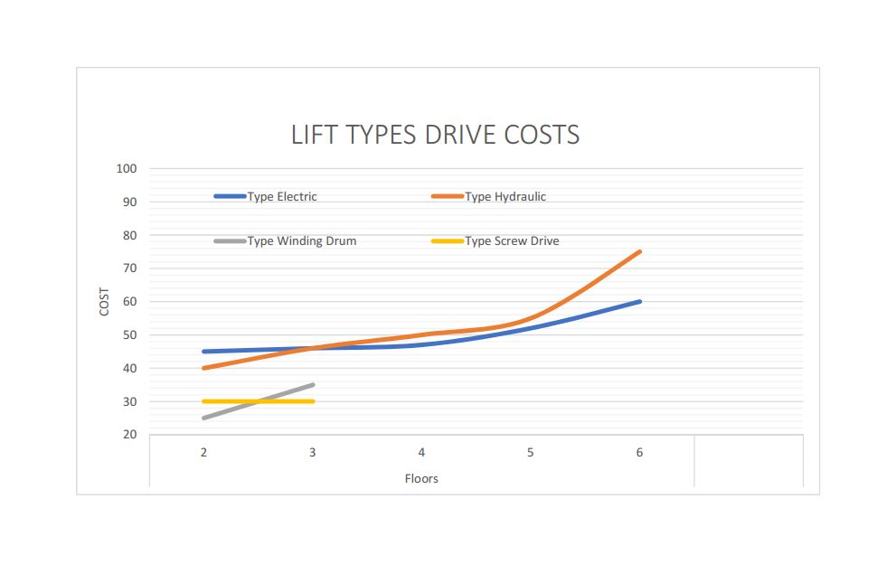Viewport: 886px width, 574px height.
Task: Select the Type Electric legend line marker
Action: [231, 196]
